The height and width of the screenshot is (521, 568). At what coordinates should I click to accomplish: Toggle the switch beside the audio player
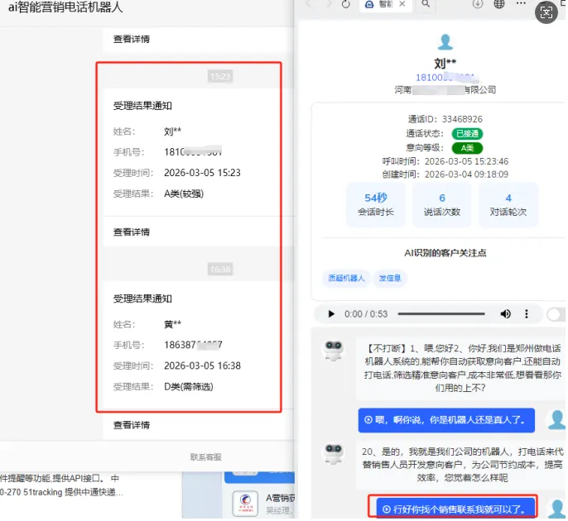(x=556, y=314)
